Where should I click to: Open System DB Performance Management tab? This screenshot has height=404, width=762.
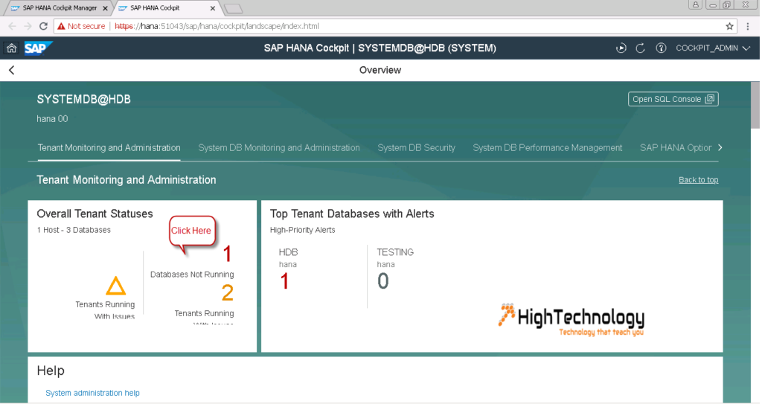pyautogui.click(x=547, y=148)
